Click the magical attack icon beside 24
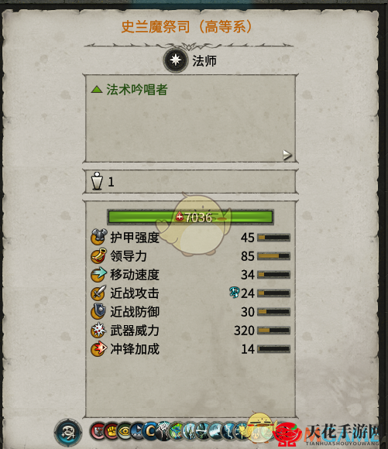Image resolution: width=388 pixels, height=449 pixels. (x=234, y=293)
